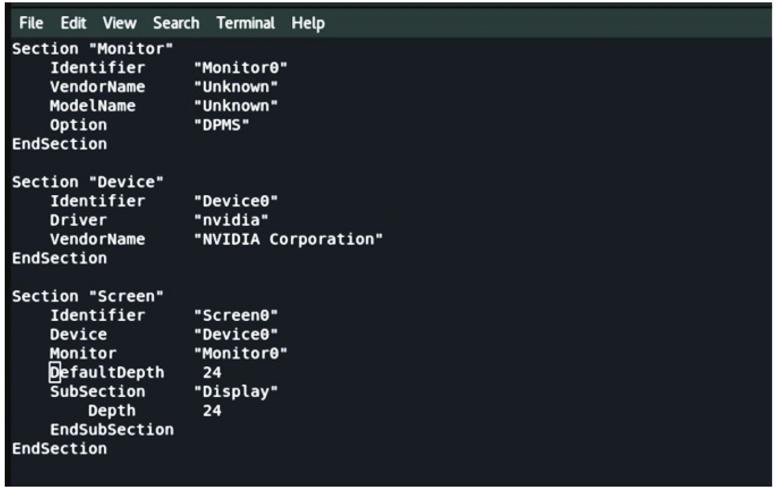This screenshot has width=777, height=489.
Task: Click the "NVIDIA Corporation" vendor text
Action: 288,239
